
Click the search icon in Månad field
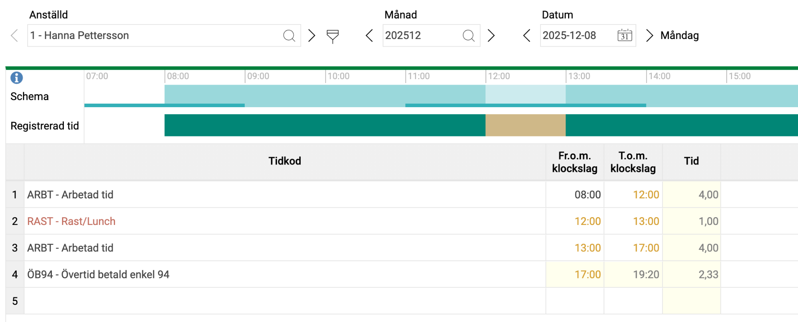point(468,35)
